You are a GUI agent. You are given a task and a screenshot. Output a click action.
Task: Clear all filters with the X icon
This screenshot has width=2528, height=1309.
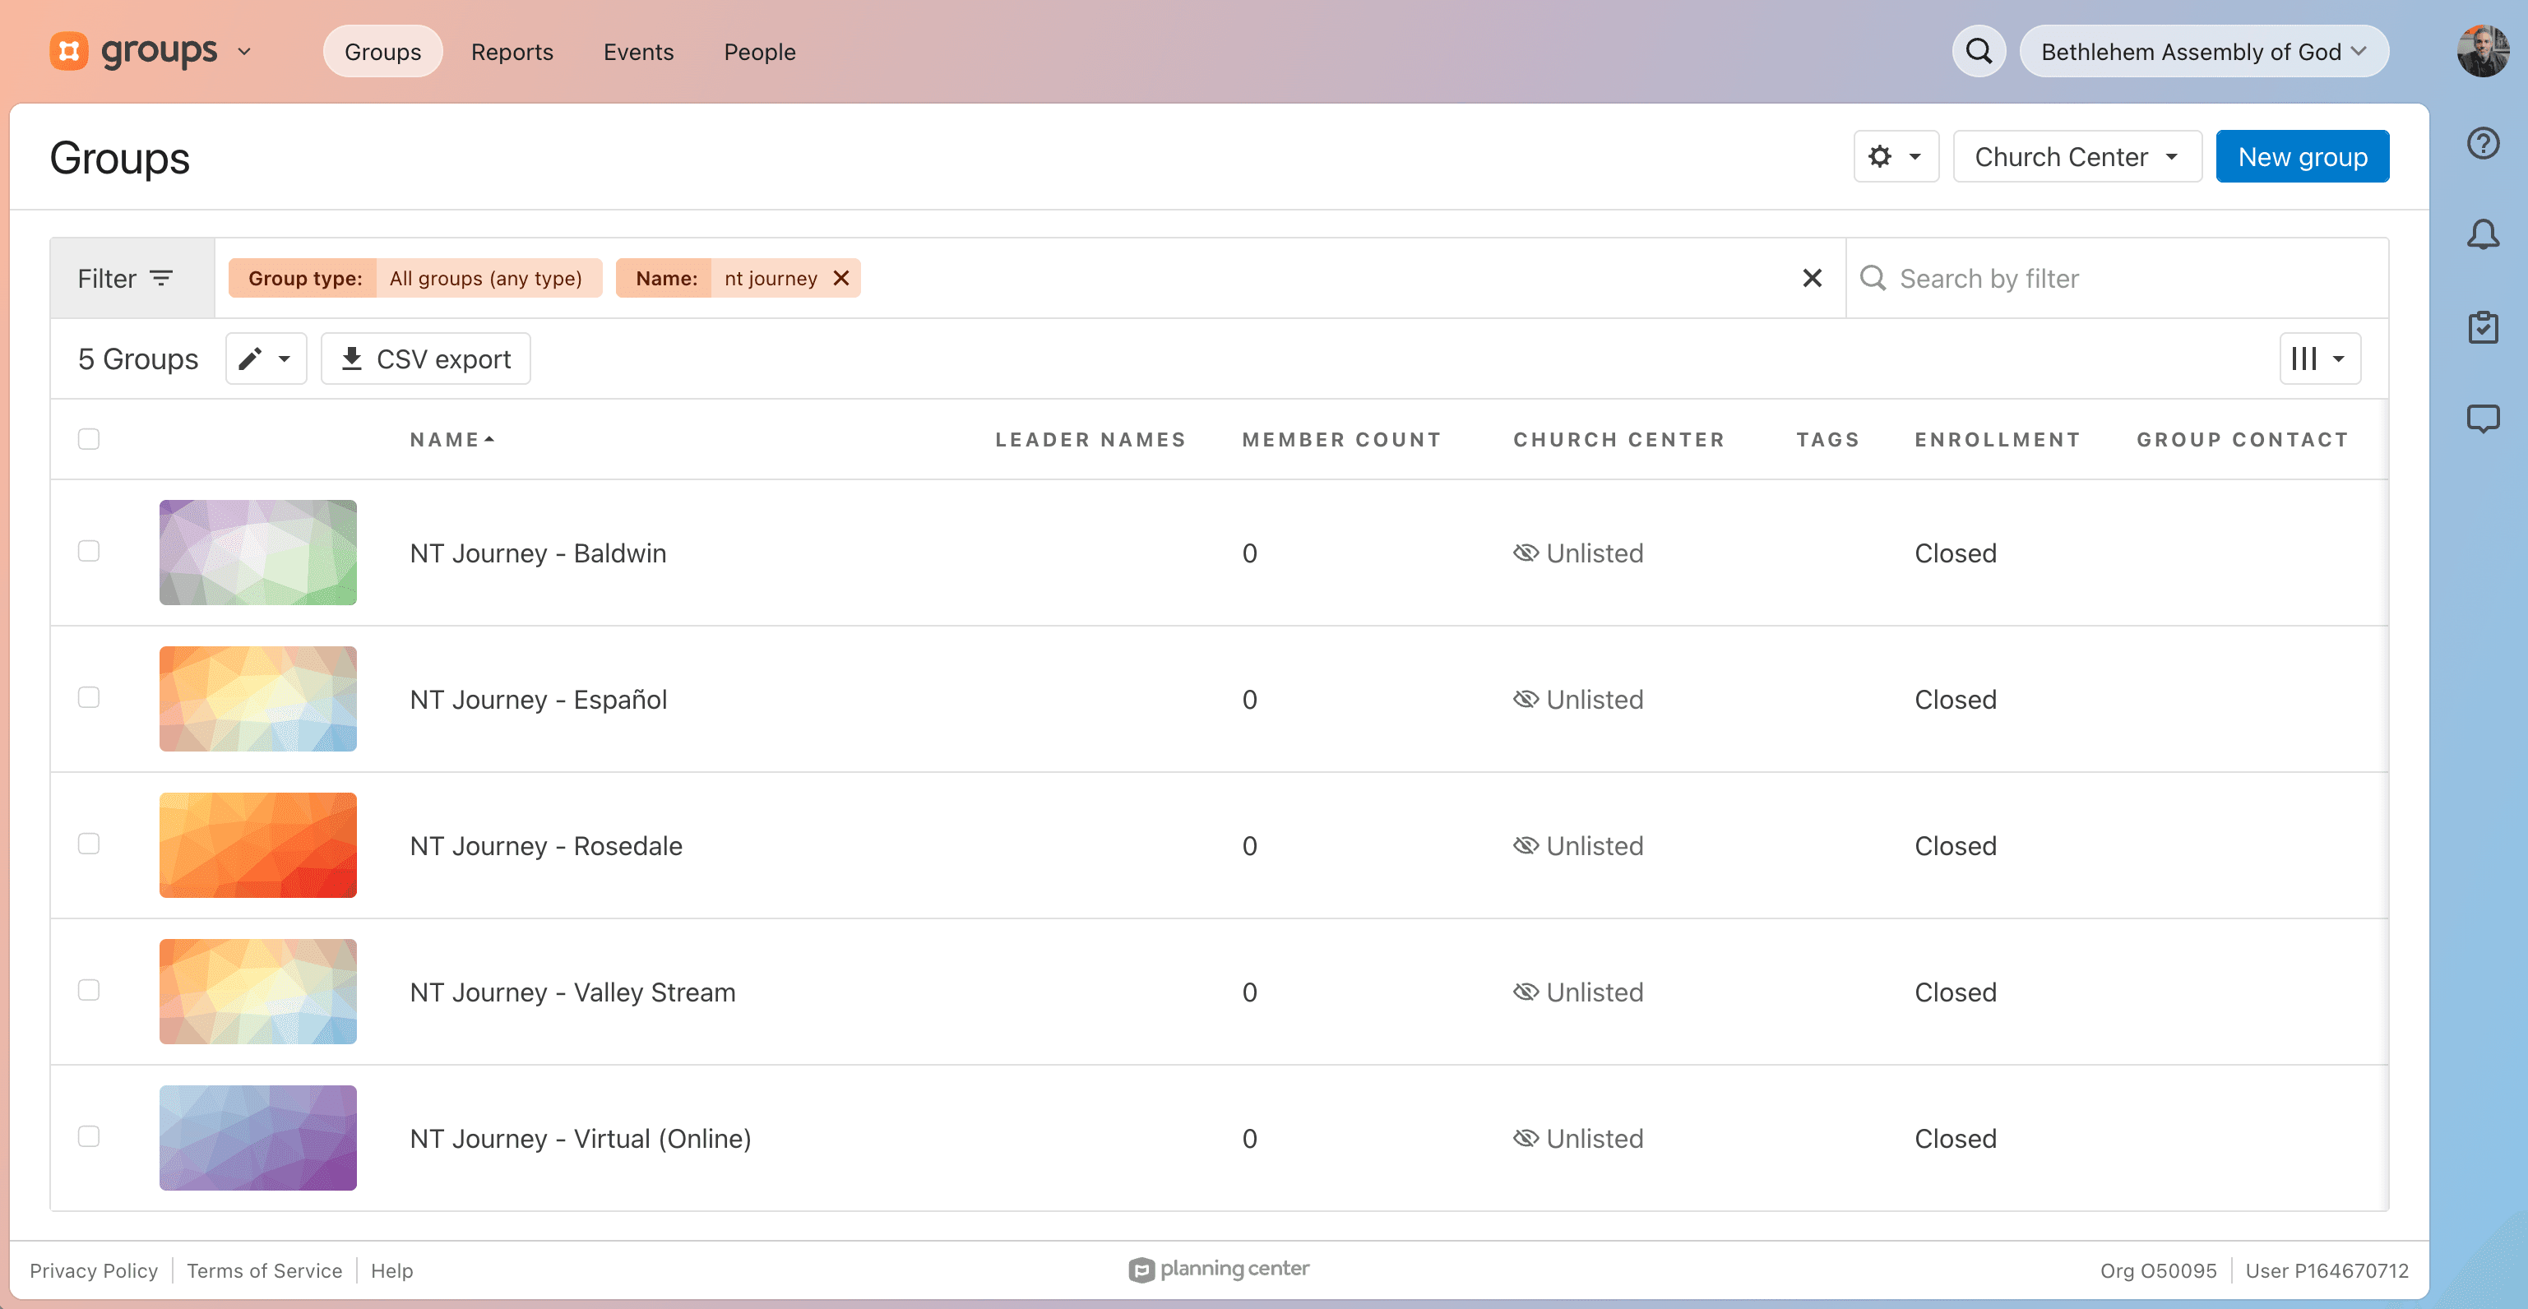tap(1812, 278)
